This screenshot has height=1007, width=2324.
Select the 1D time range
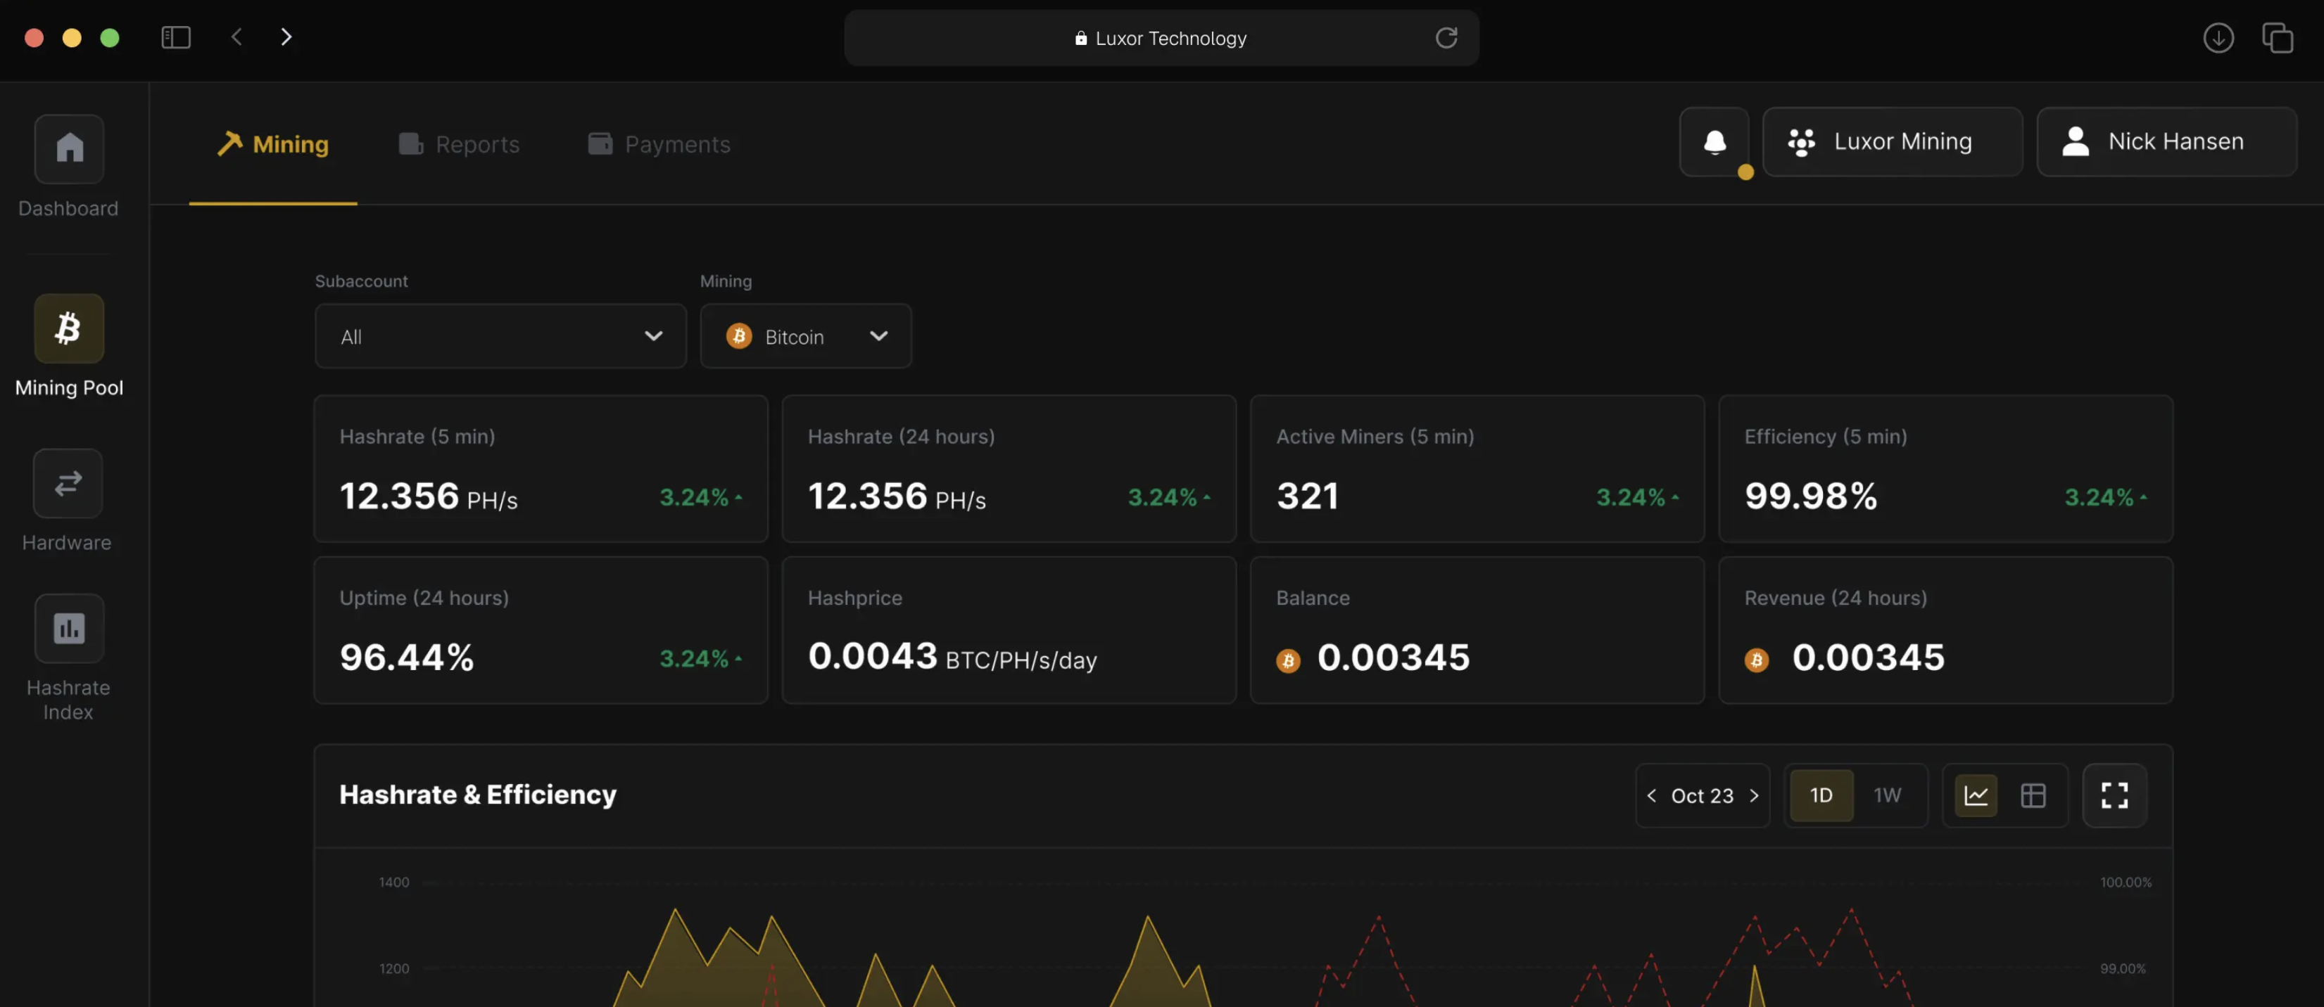1821,795
